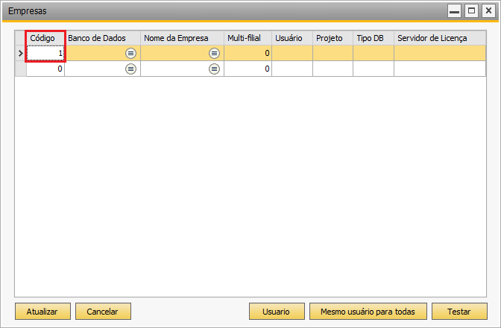Maximize the Empresas window
501x328 pixels.
471,11
